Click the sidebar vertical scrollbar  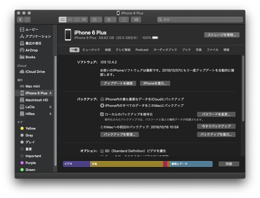55,111
